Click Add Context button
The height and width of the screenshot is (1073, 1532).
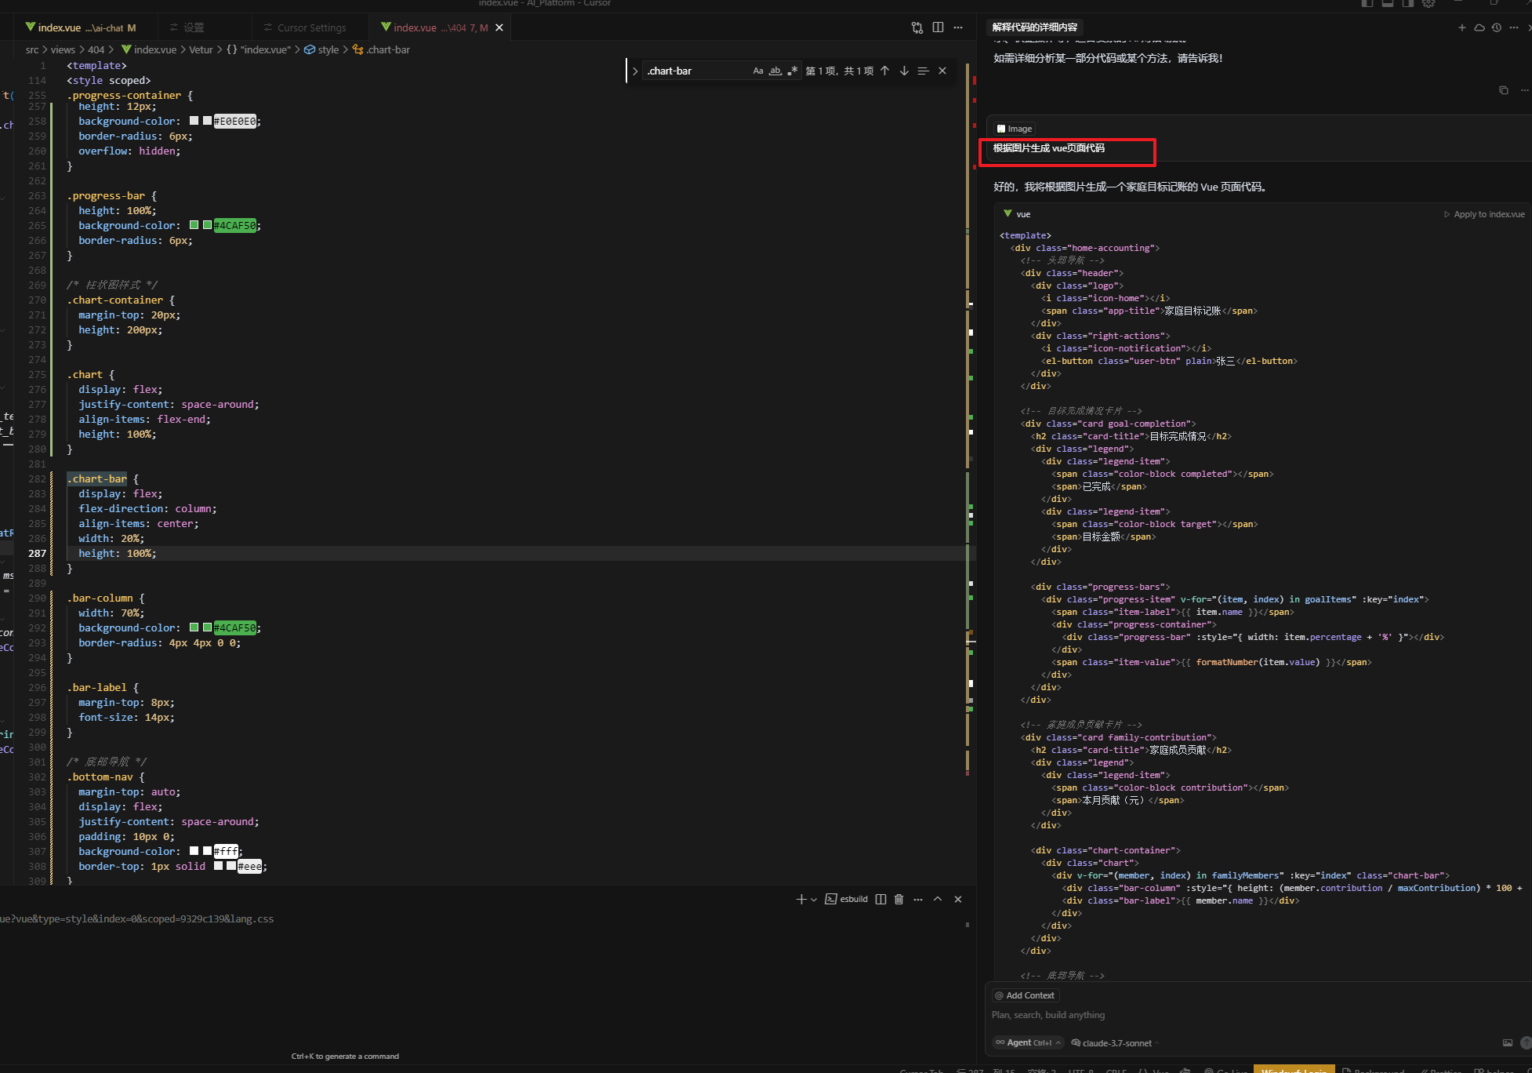point(1026,995)
